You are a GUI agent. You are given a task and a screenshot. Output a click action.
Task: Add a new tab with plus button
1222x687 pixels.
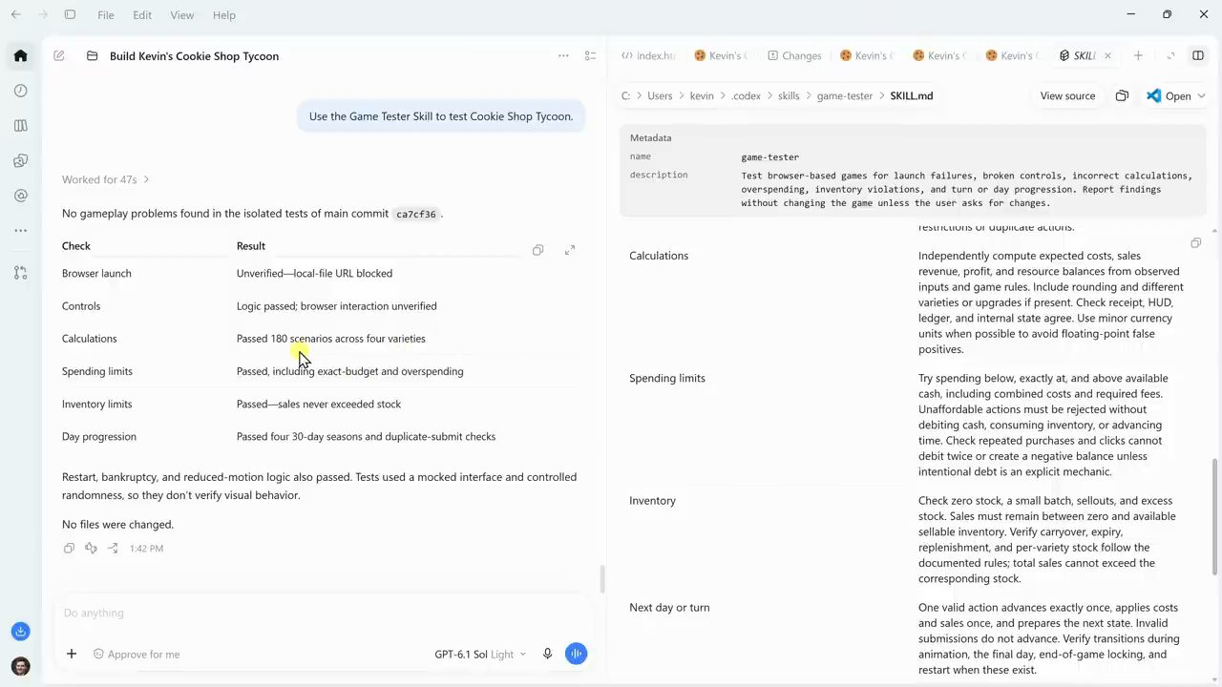point(1138,56)
